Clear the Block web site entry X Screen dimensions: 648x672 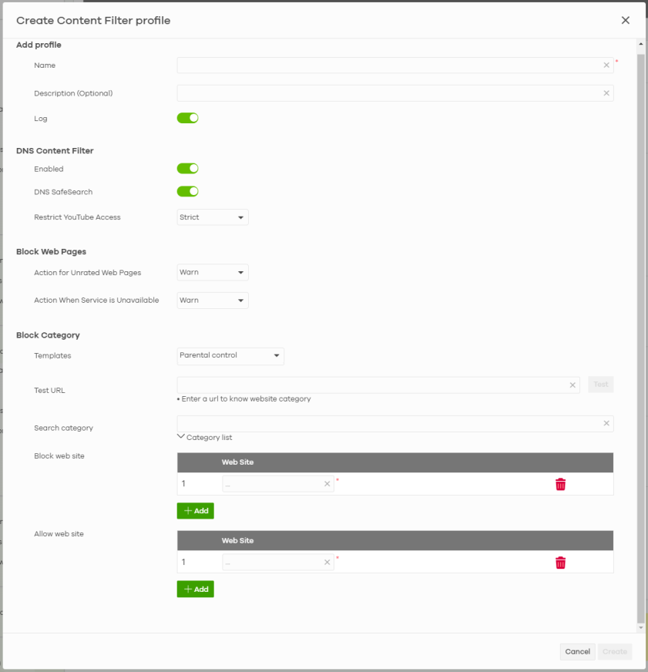[x=327, y=484]
